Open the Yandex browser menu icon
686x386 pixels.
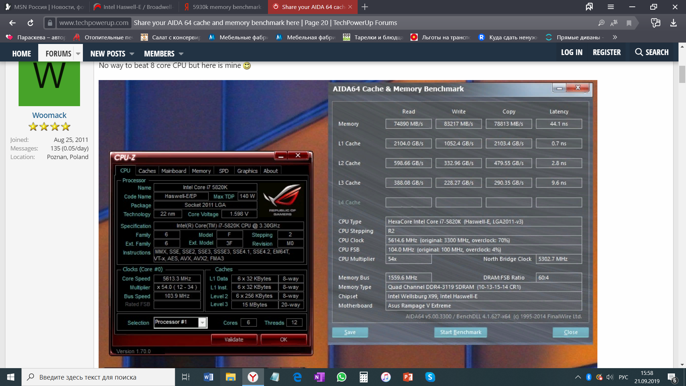point(611,7)
